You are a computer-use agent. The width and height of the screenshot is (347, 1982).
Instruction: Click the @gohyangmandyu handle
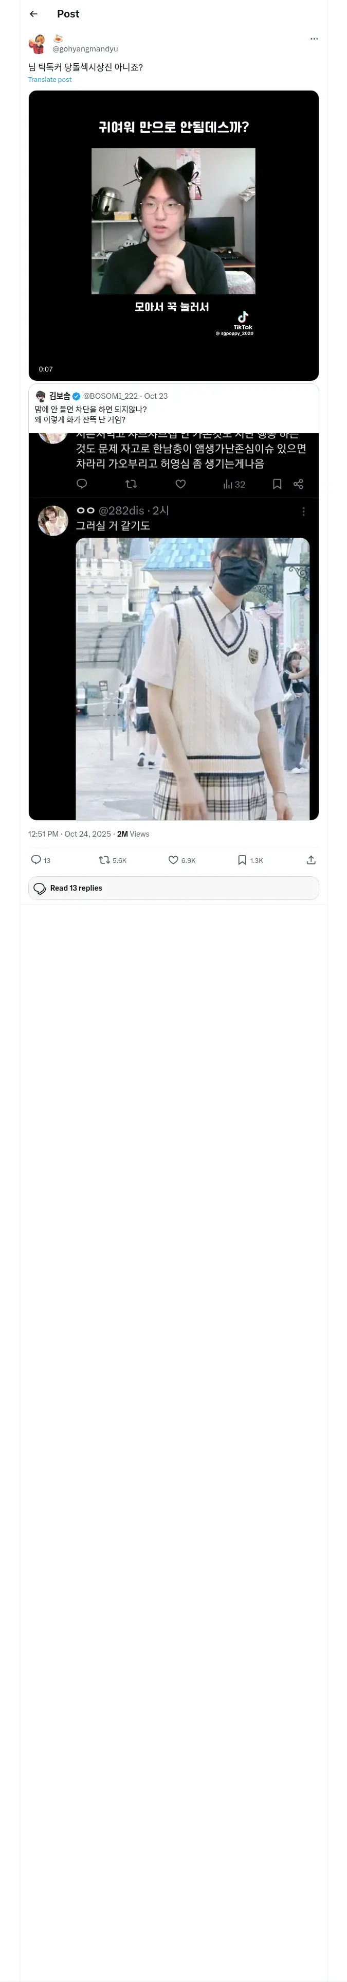click(x=85, y=48)
